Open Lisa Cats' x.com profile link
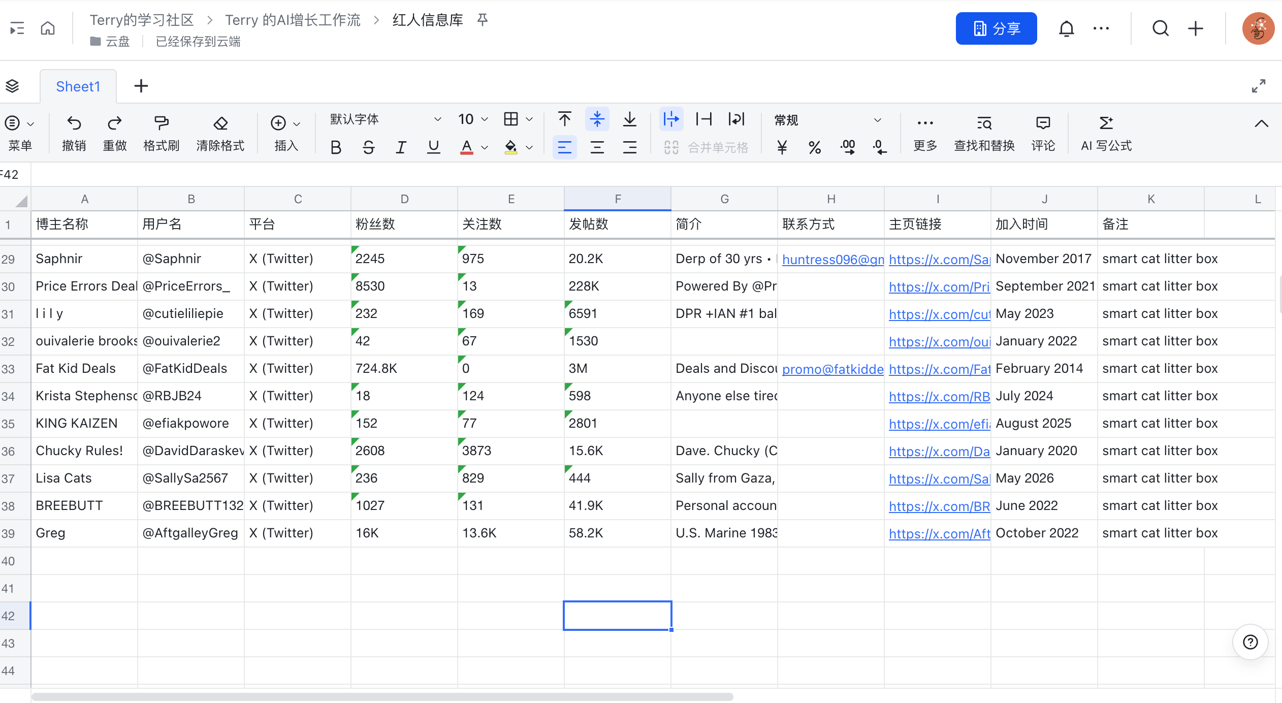 tap(940, 478)
